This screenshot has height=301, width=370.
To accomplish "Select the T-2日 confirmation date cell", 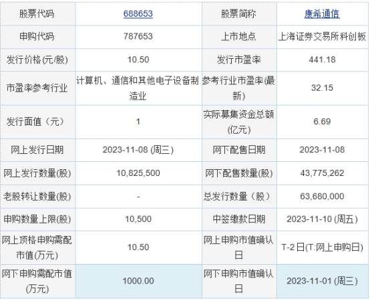I will (323, 247).
